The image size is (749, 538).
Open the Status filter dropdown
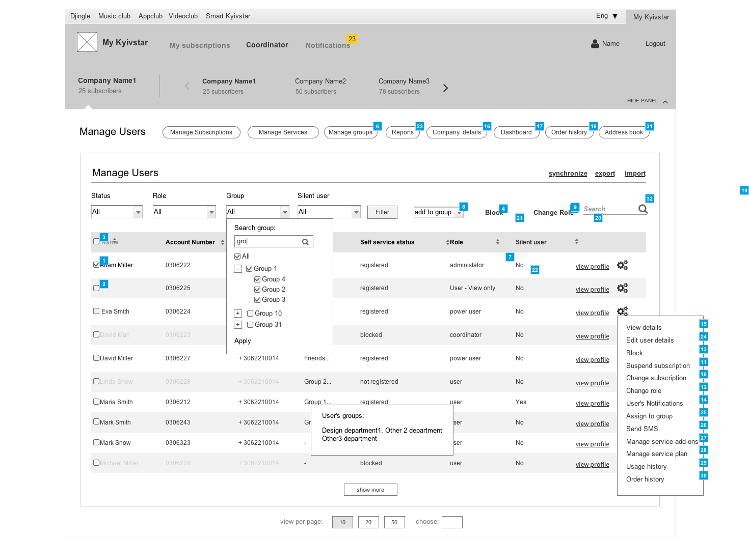coord(138,212)
